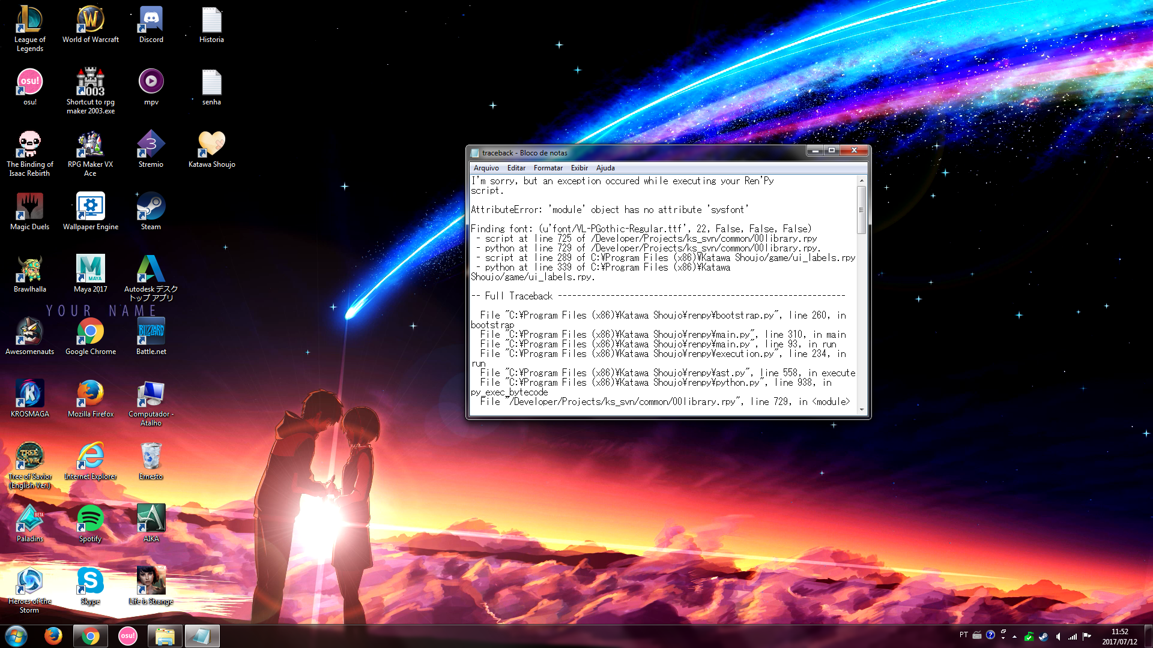Select the Skype desktop icon
Viewport: 1153px width, 648px height.
point(91,586)
